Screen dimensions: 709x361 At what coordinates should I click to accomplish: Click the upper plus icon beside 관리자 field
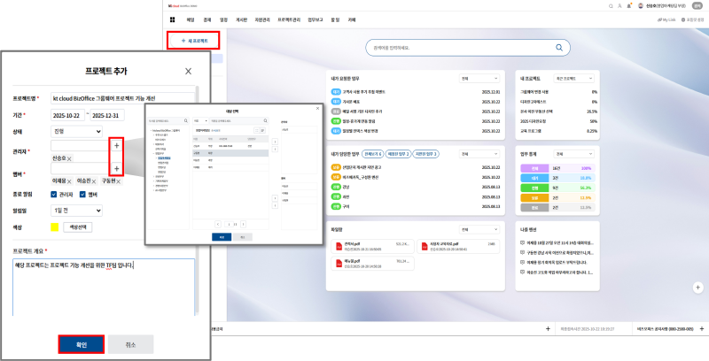[117, 146]
